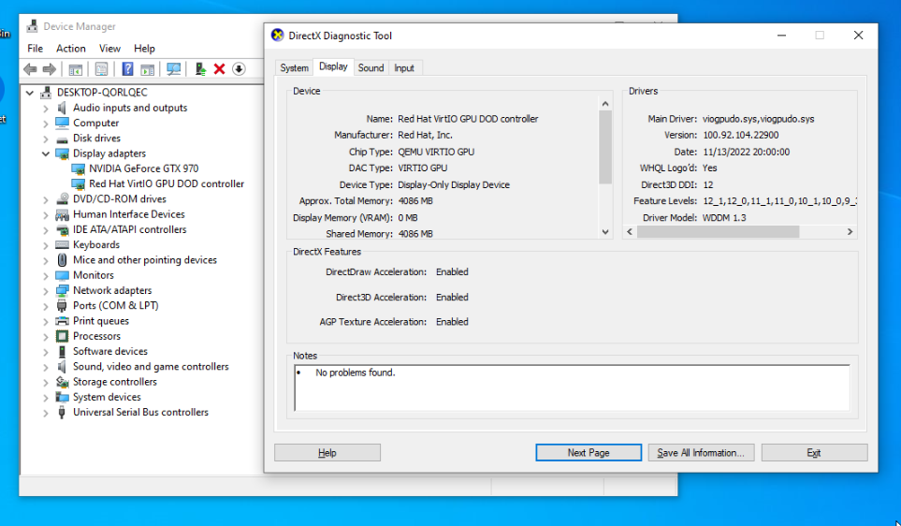
Task: Click Show/Hide Console Tree toolbar icon
Action: pos(76,69)
